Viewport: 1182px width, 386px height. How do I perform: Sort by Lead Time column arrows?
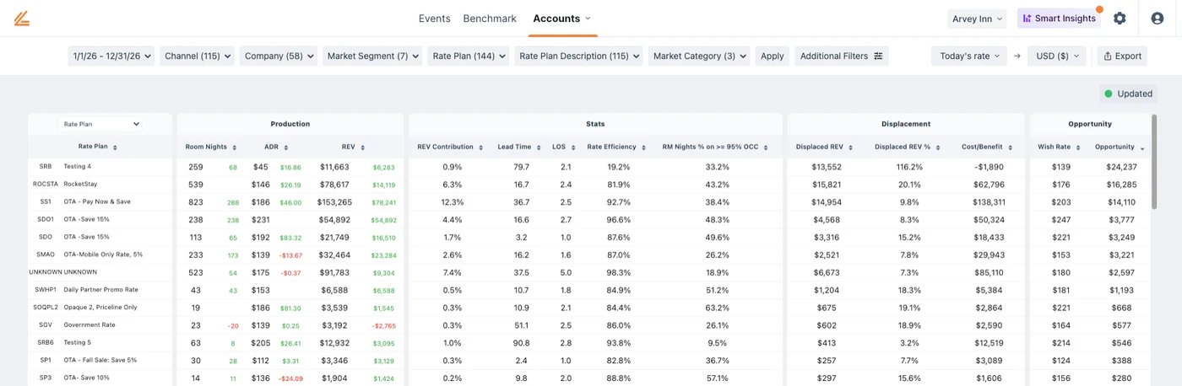[537, 147]
